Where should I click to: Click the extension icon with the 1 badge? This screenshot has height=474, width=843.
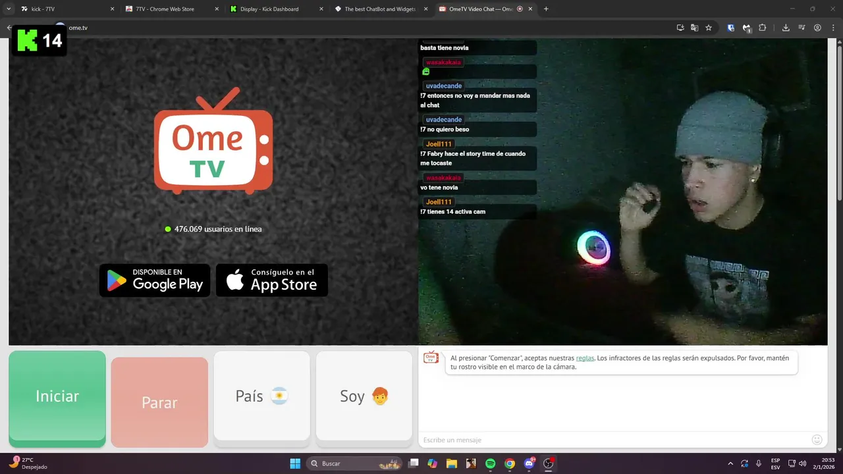pos(747,28)
